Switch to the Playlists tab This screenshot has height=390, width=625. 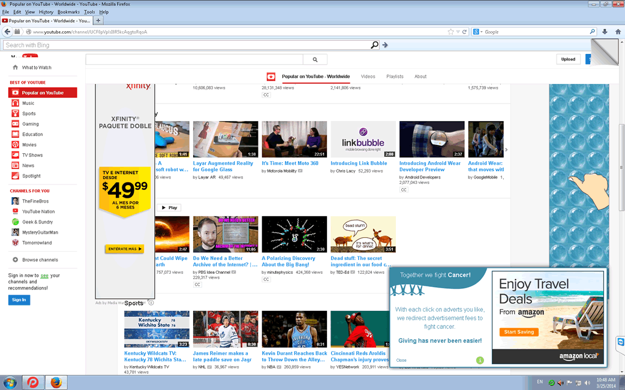coord(395,77)
